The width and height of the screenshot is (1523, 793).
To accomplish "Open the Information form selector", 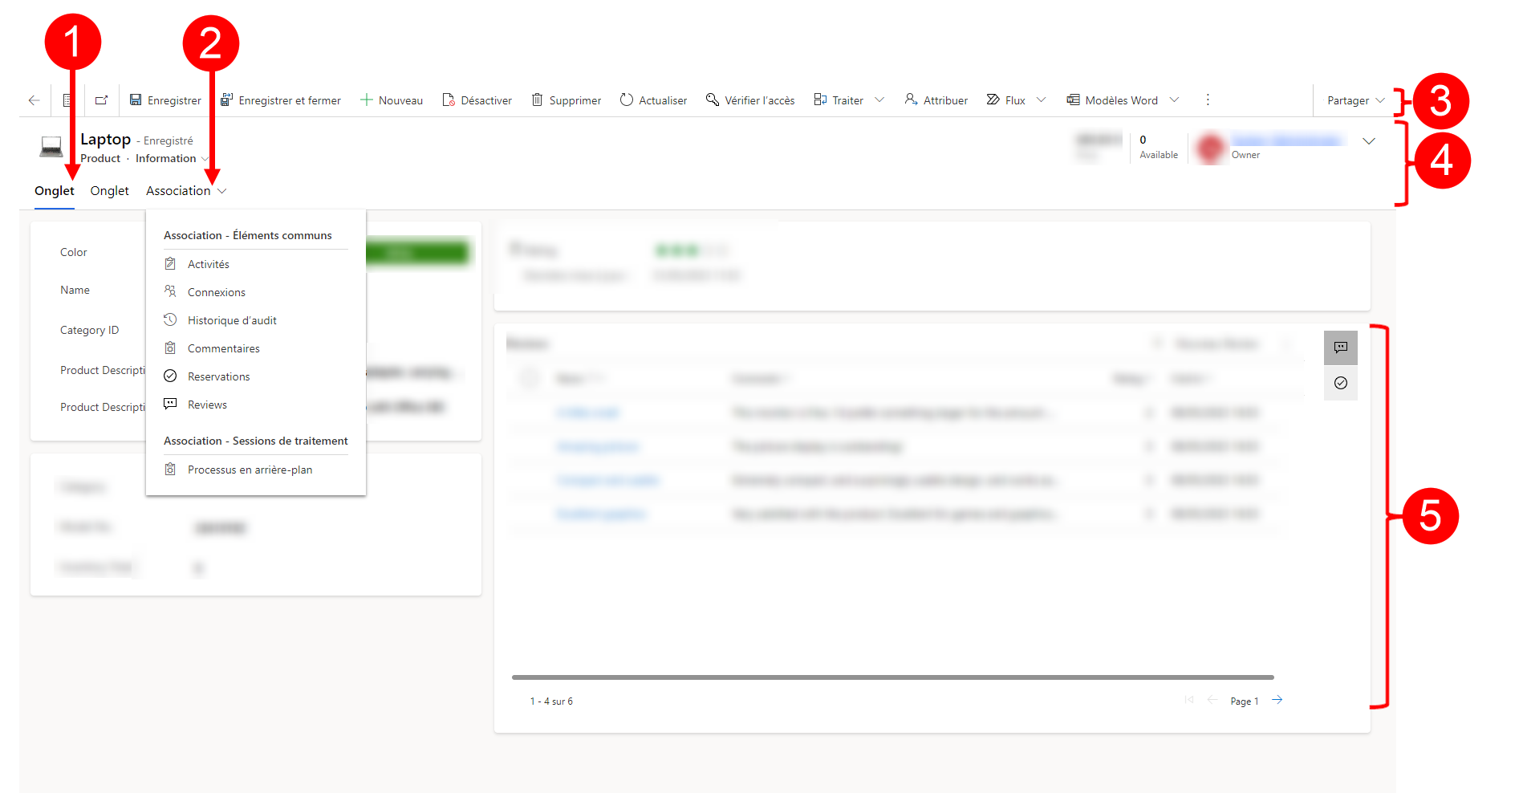I will [x=172, y=158].
